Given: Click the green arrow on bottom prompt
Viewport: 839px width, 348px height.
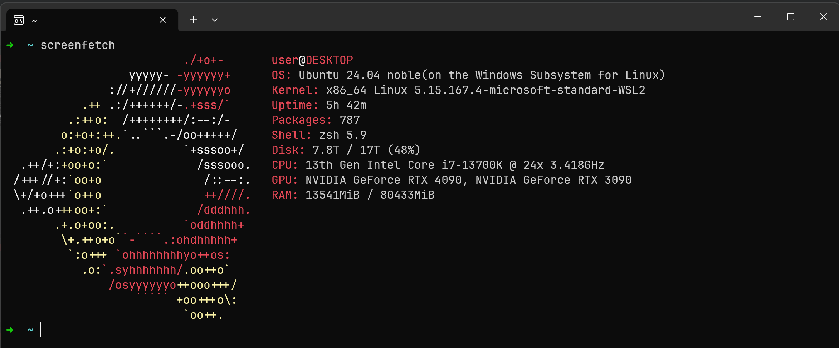Looking at the screenshot, I should [10, 329].
